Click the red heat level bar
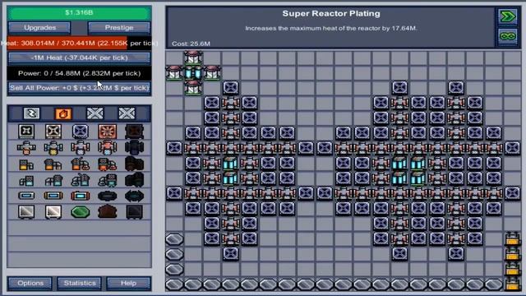Image resolution: width=526 pixels, height=296 pixels. (79, 44)
